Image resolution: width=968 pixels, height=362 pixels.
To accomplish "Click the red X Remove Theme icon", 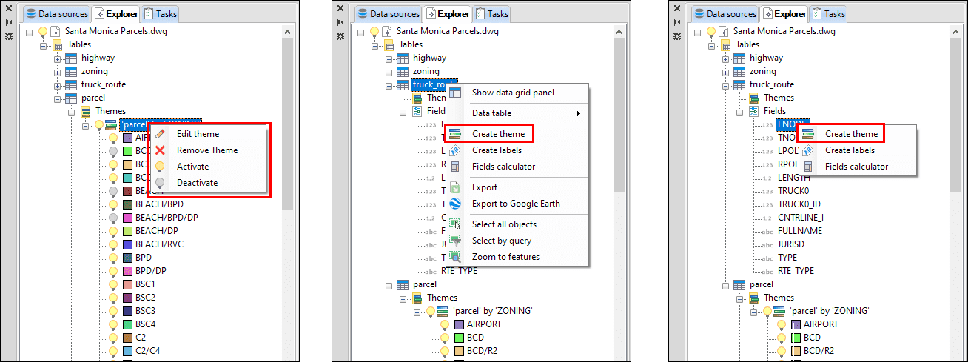I will click(160, 150).
